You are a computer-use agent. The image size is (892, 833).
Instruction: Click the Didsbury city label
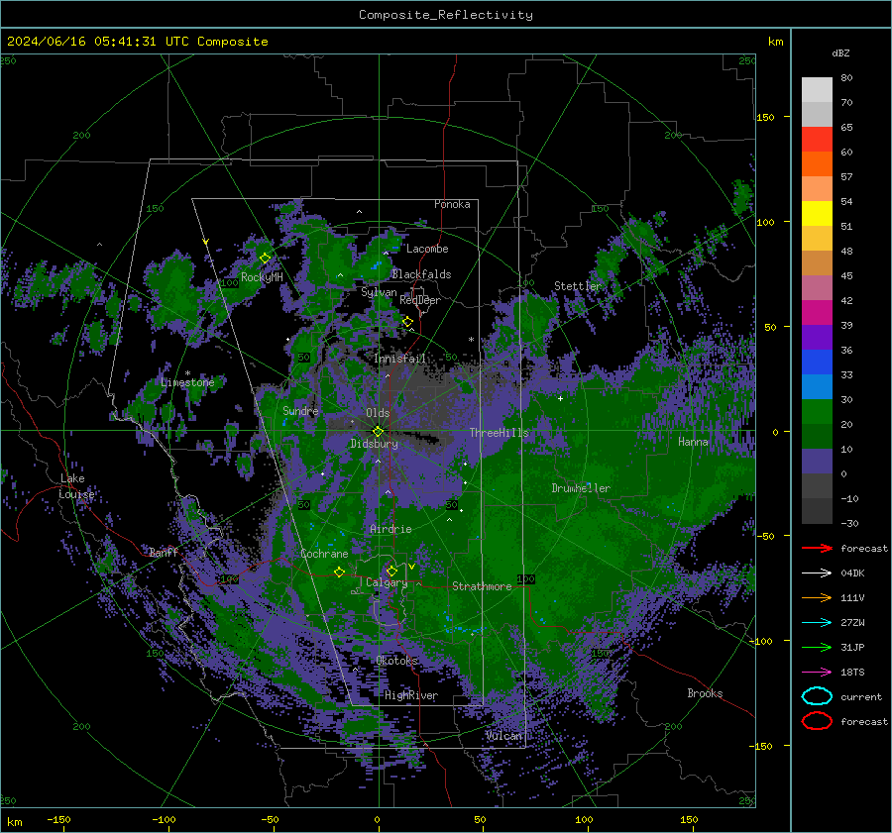374,444
